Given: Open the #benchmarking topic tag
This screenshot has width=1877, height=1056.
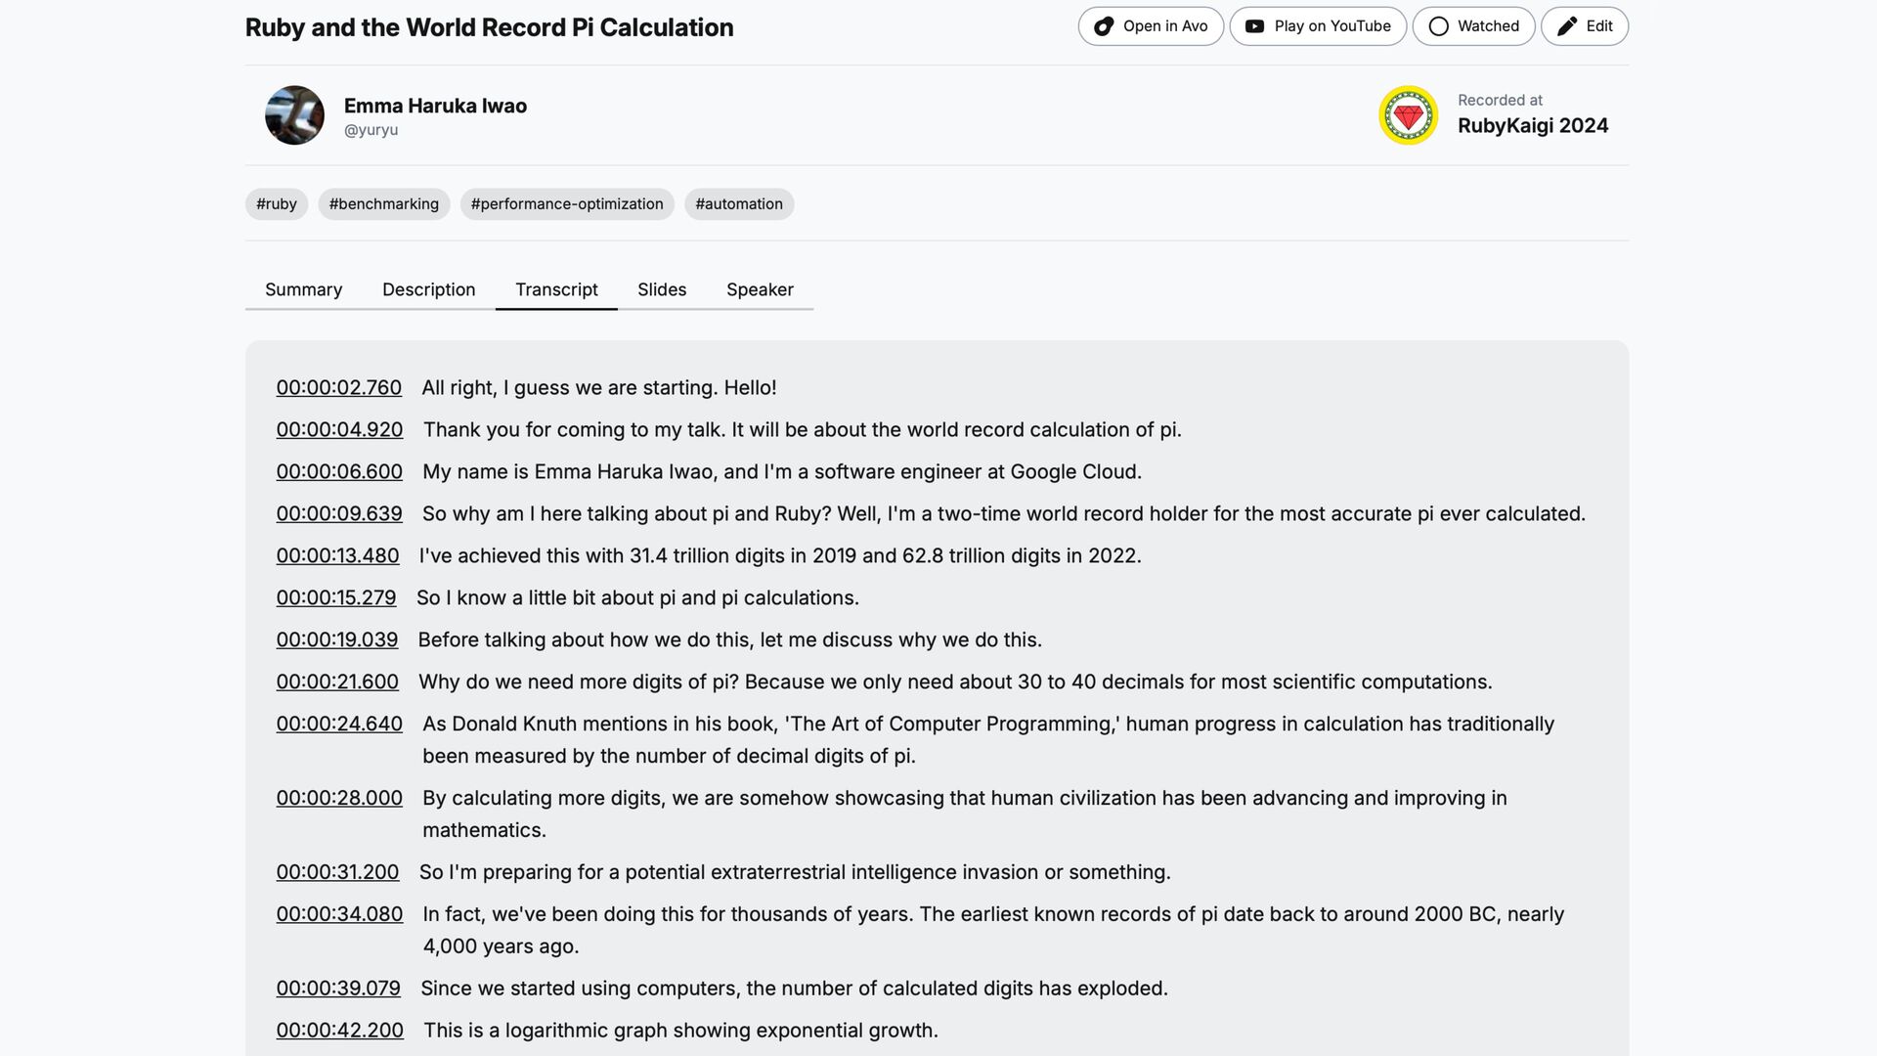Looking at the screenshot, I should [x=383, y=204].
